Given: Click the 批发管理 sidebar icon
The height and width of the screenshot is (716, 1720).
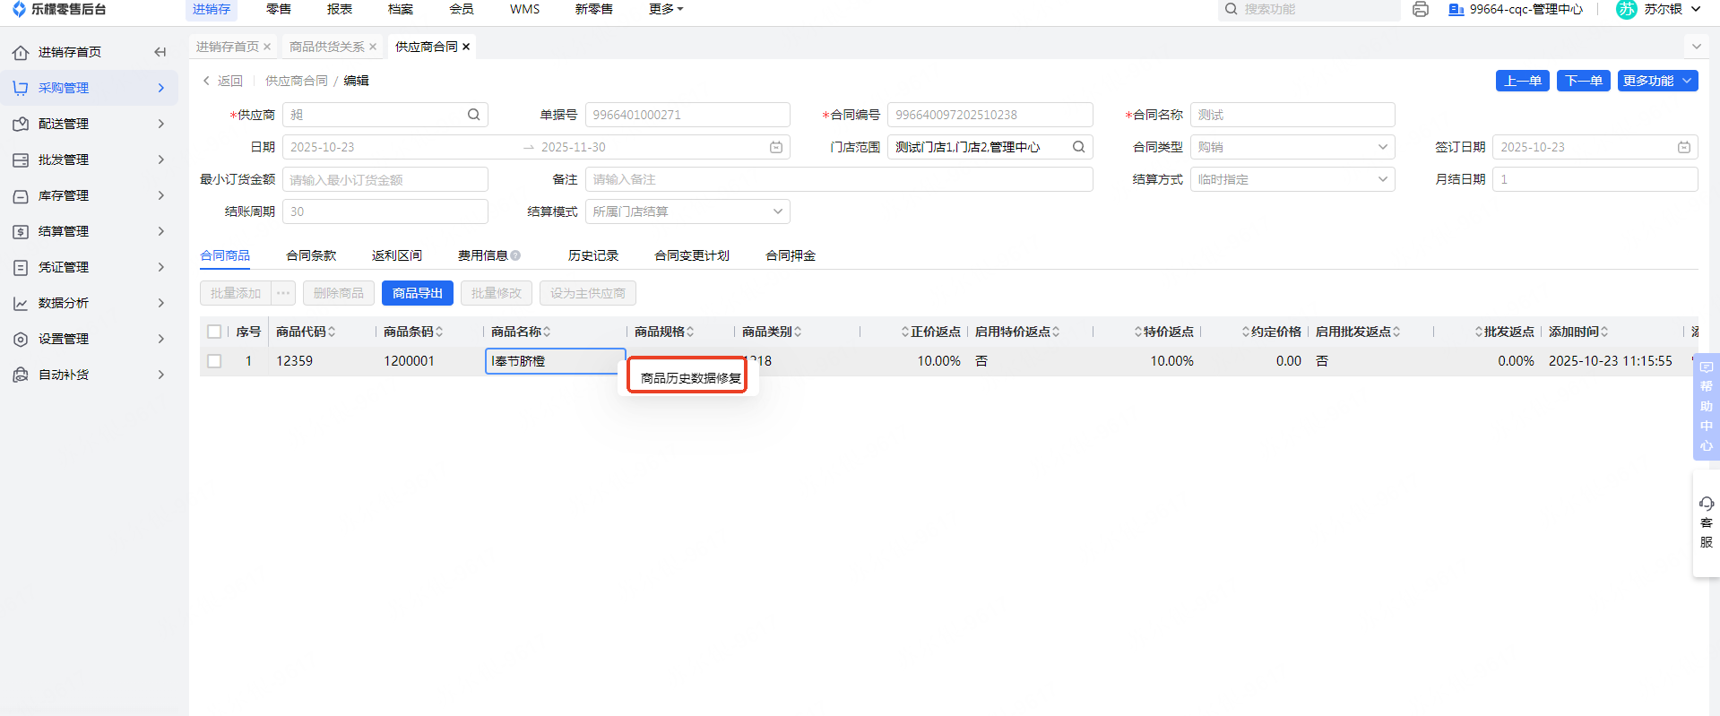Looking at the screenshot, I should tap(21, 160).
